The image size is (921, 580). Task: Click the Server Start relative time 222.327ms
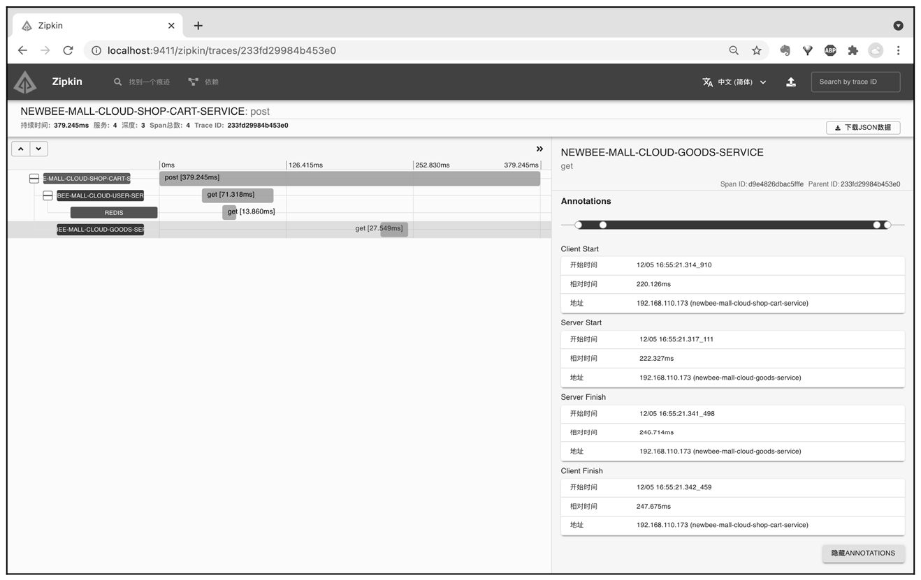point(656,358)
